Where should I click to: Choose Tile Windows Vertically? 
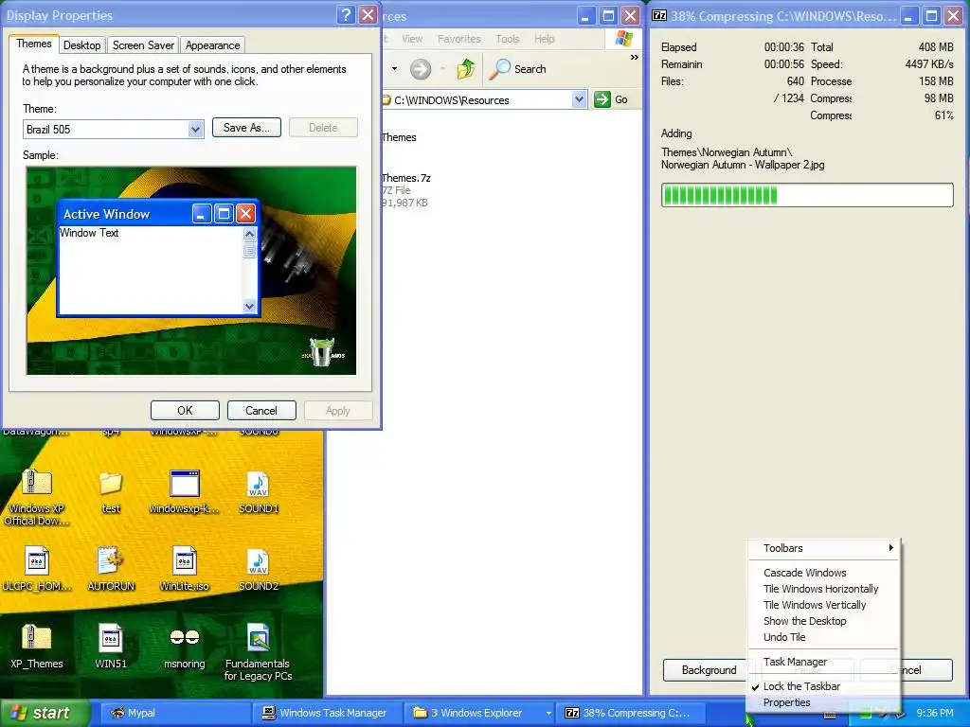[x=823, y=605]
